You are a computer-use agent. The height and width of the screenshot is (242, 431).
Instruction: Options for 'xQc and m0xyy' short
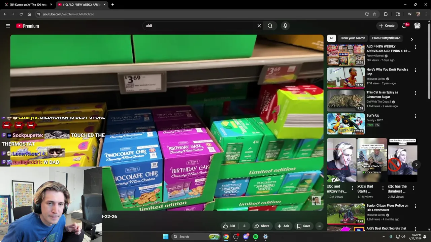pyautogui.click(x=352, y=188)
